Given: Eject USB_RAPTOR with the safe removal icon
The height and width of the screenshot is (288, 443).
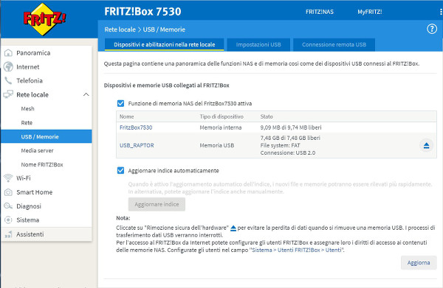Looking at the screenshot, I should point(426,145).
